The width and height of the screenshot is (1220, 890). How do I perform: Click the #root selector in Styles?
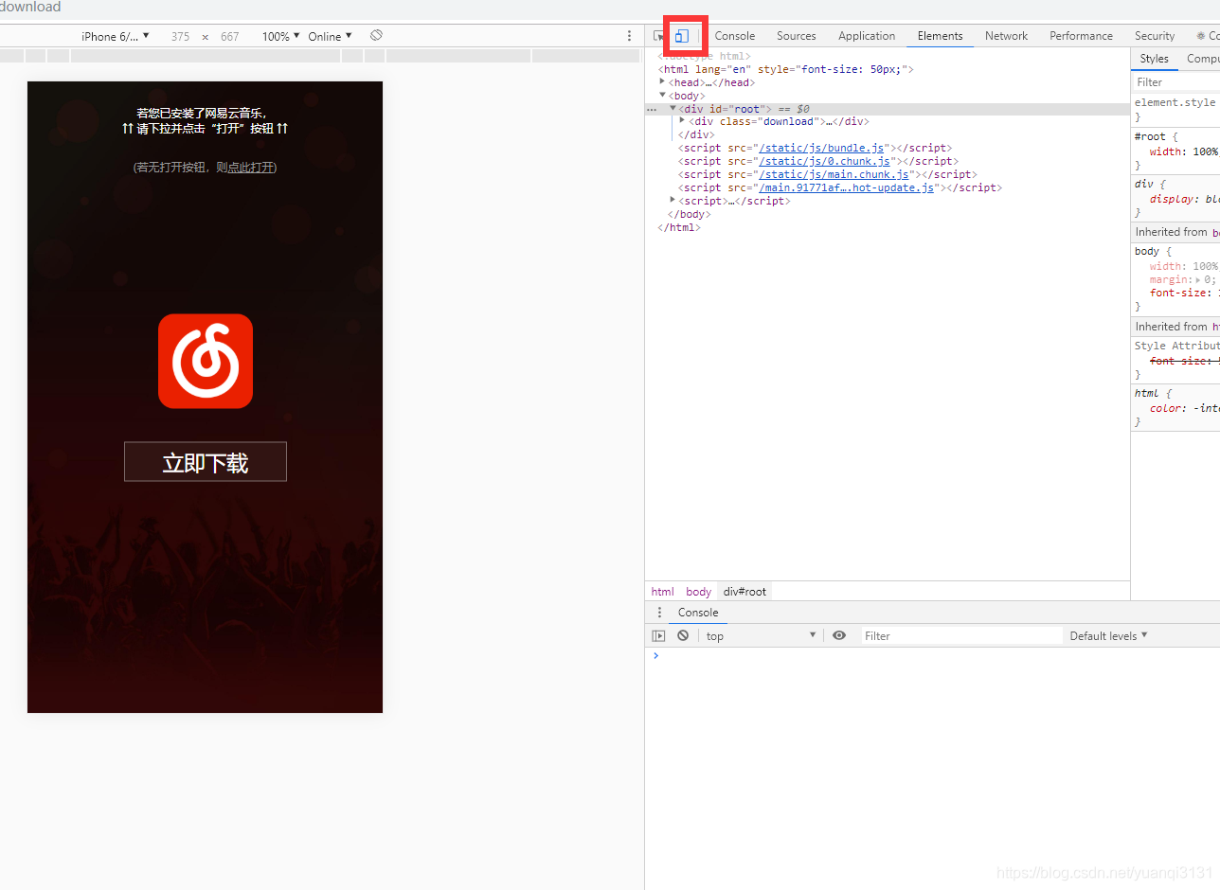tap(1150, 136)
